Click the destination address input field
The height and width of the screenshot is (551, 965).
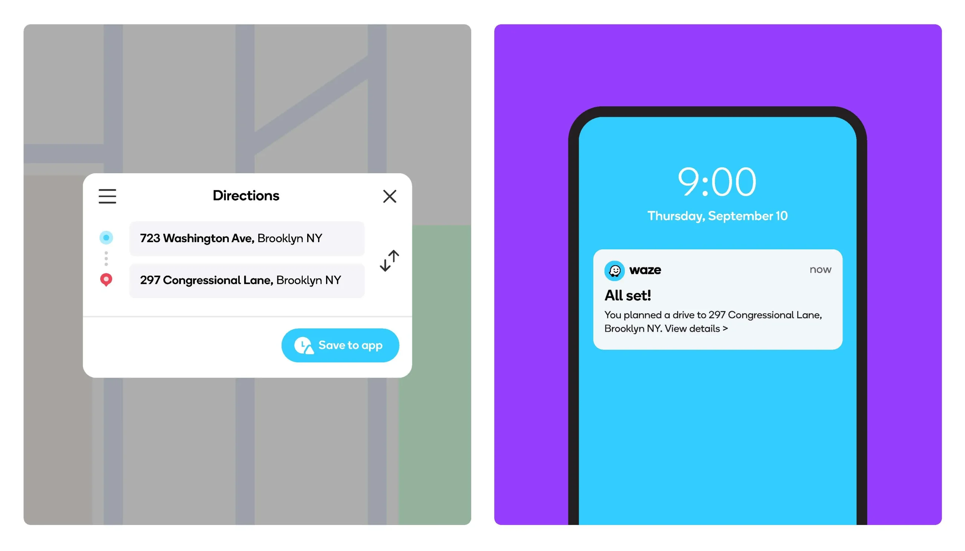(x=247, y=279)
